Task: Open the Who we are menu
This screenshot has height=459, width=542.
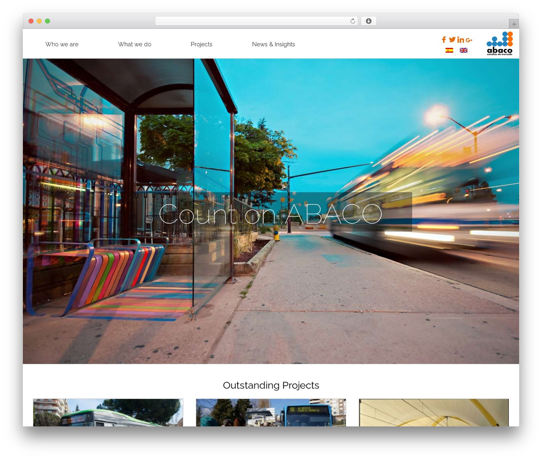Action: pyautogui.click(x=62, y=44)
